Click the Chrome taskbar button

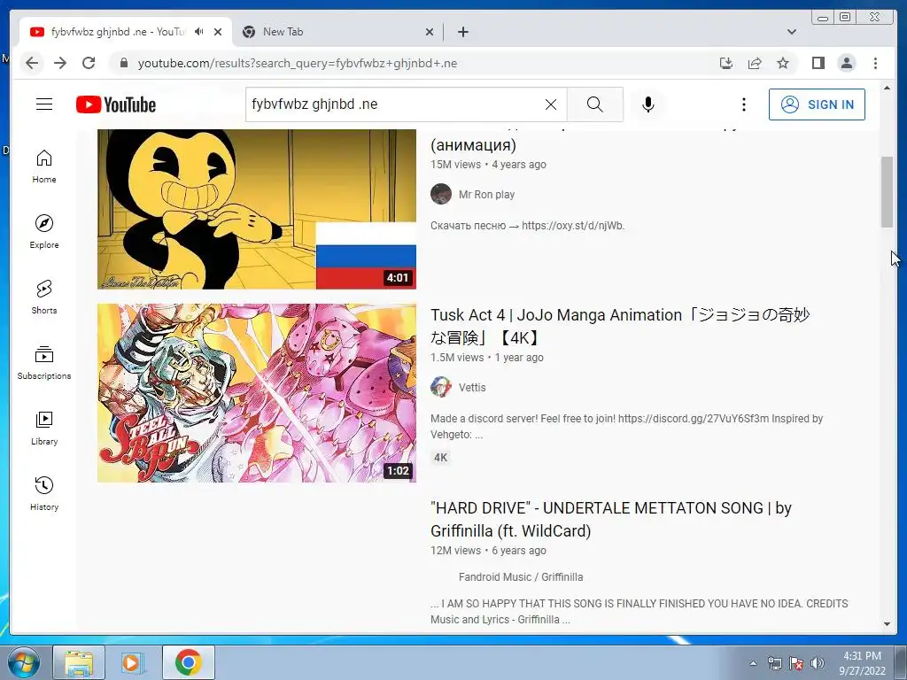tap(188, 662)
